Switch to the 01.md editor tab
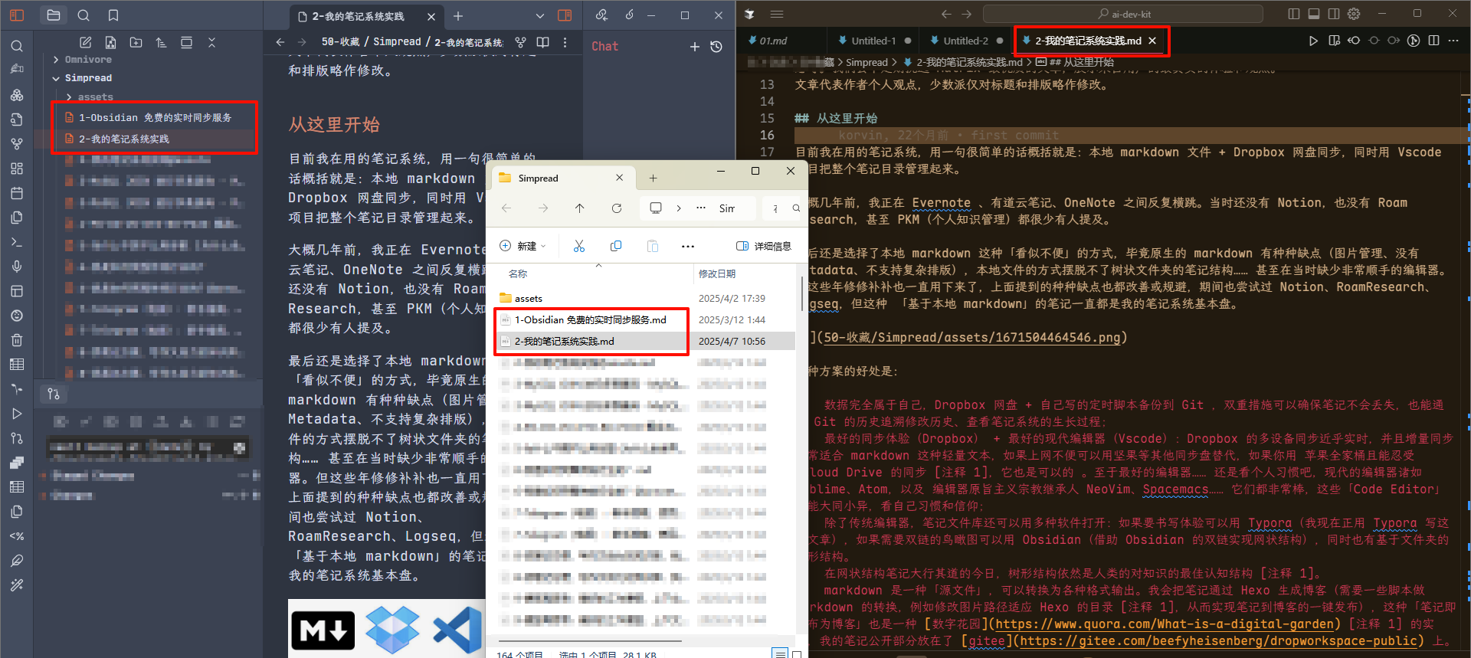The image size is (1471, 658). (774, 41)
